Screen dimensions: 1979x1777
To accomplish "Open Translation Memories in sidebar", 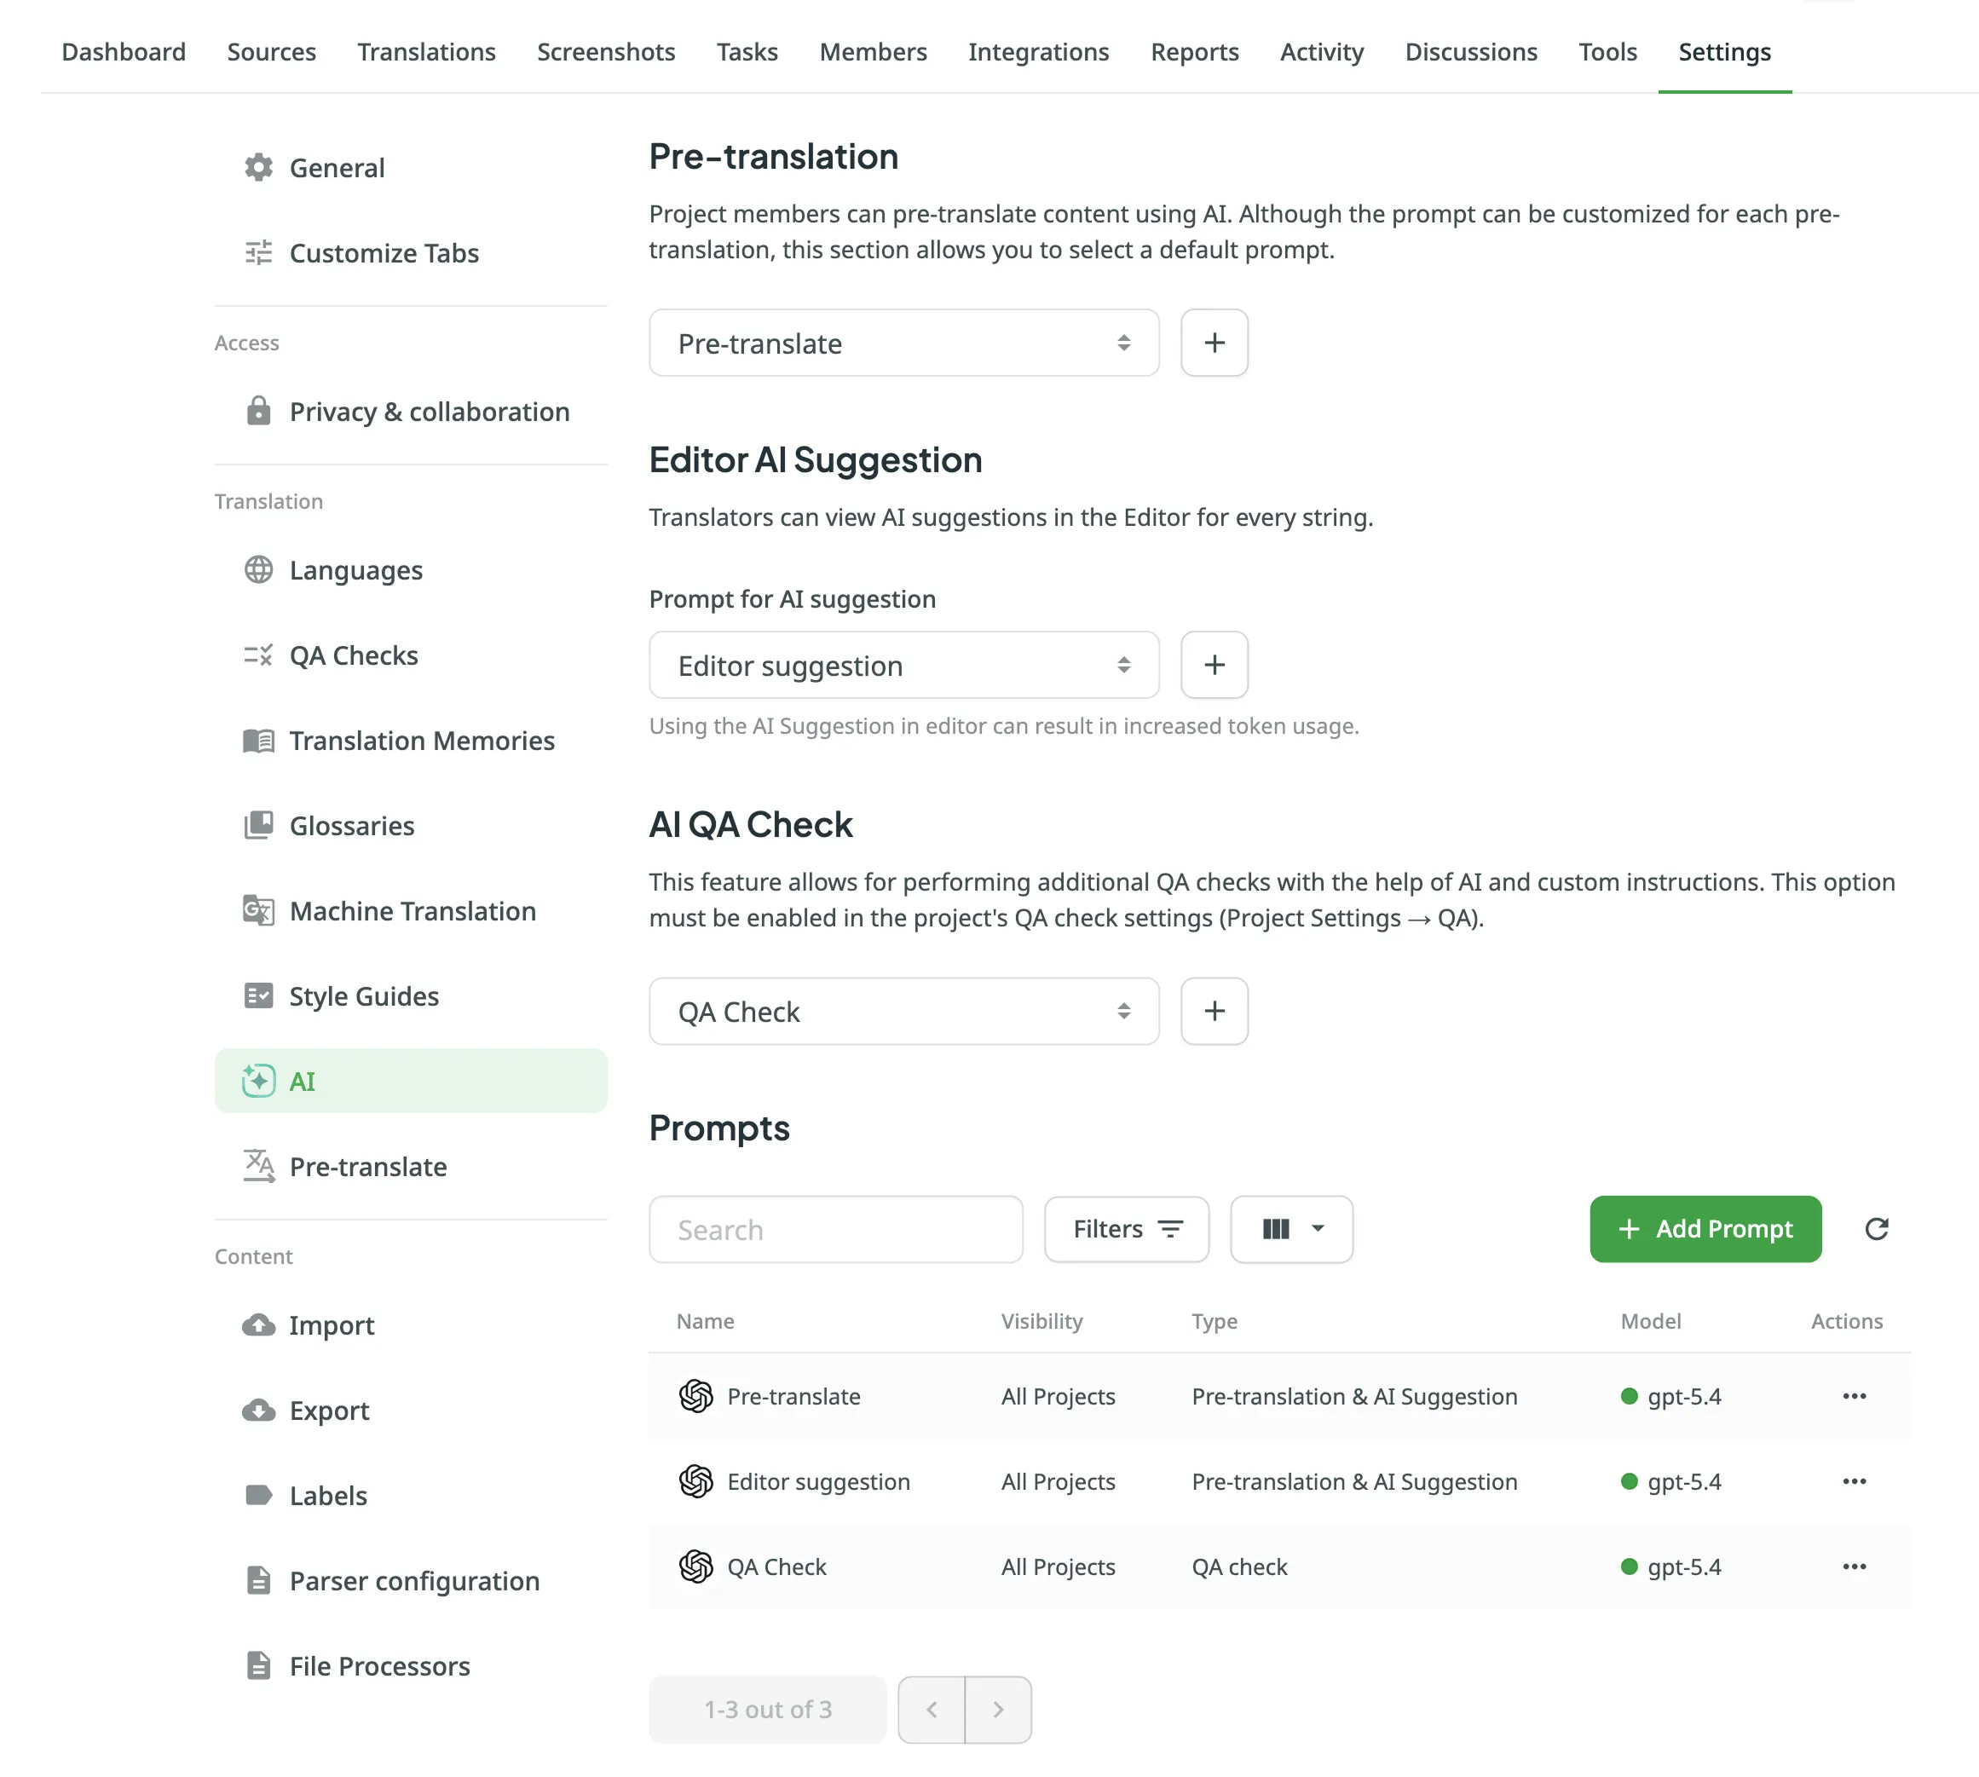I will [421, 740].
